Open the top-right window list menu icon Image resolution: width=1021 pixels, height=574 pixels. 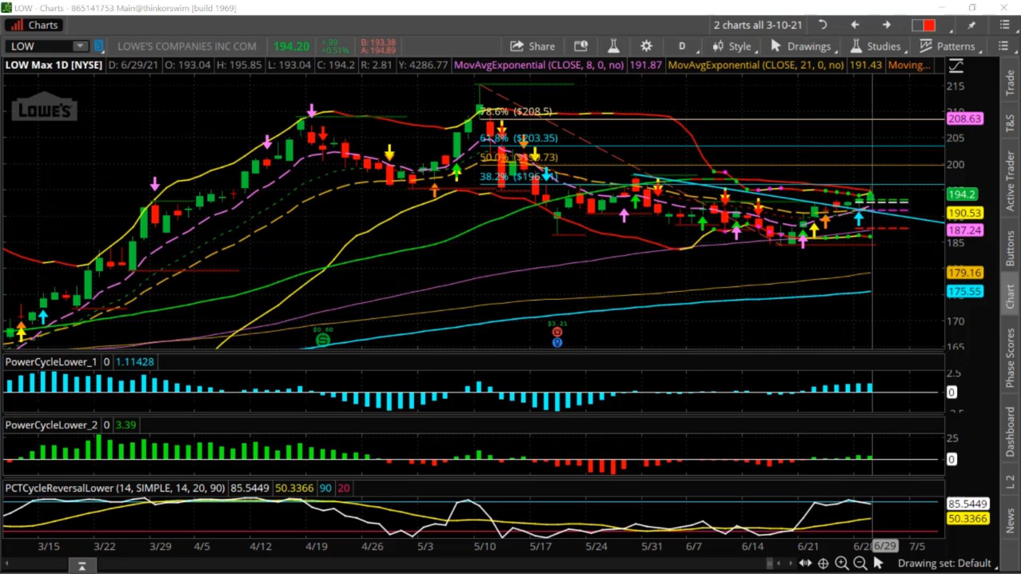[x=1004, y=25]
